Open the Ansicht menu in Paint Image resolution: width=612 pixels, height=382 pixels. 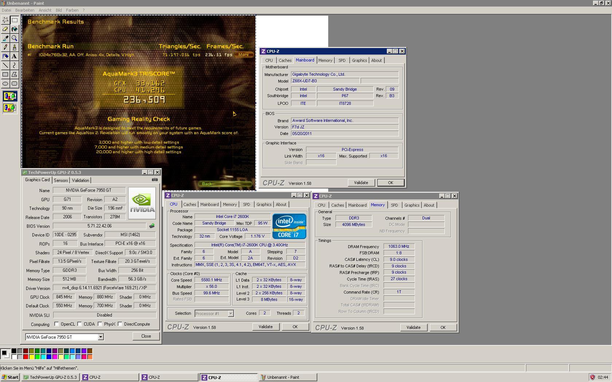45,10
